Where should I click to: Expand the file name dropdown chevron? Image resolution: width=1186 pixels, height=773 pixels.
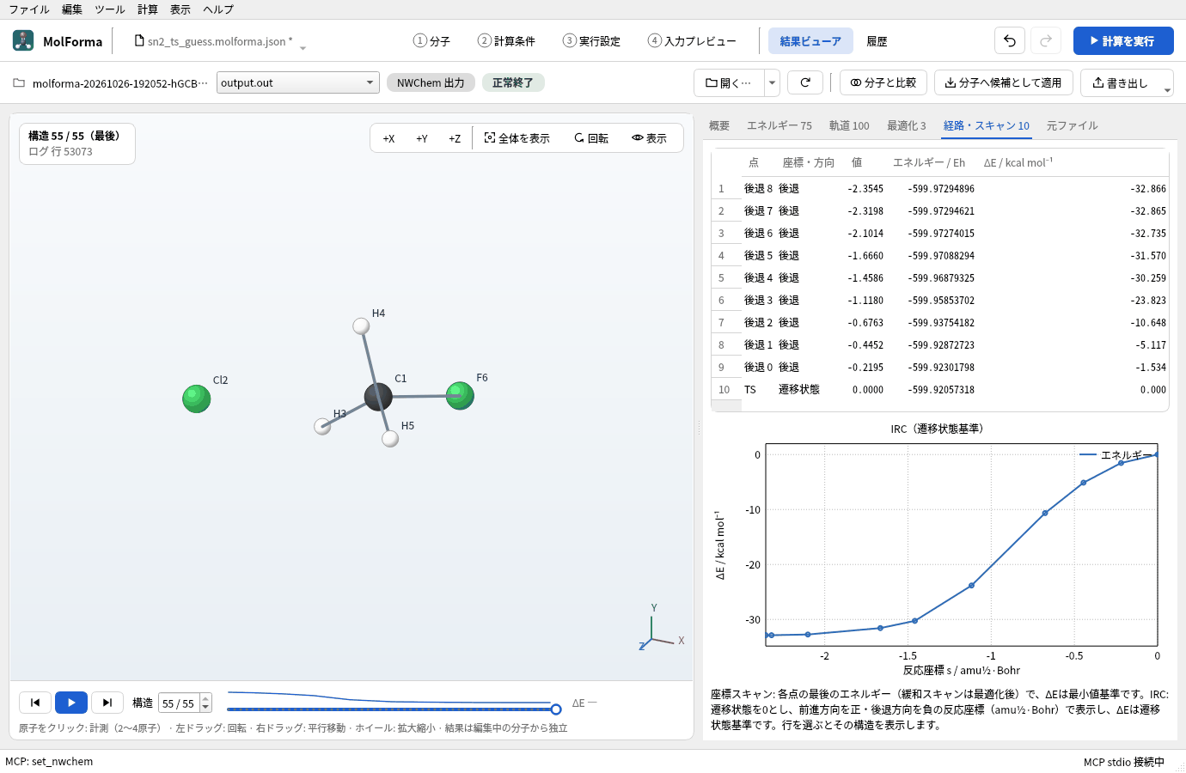(x=303, y=48)
